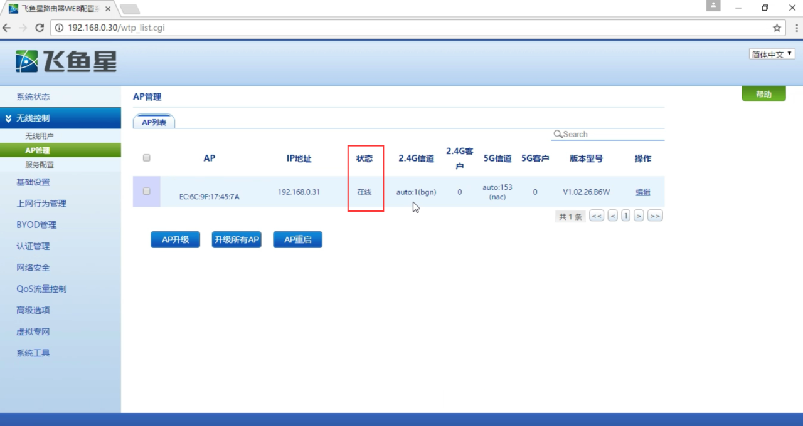Bookmark page with the star icon
The image size is (803, 426).
click(x=777, y=28)
